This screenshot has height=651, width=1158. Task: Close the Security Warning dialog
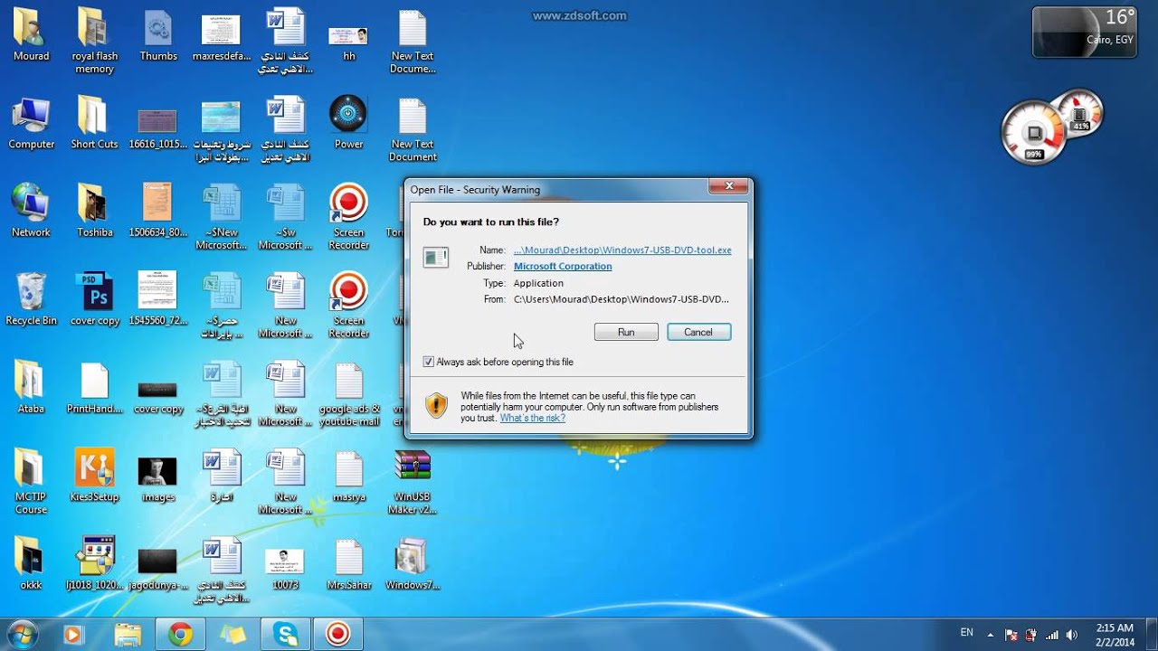click(x=728, y=187)
